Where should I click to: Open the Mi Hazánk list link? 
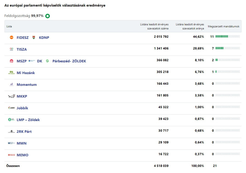coord(26,73)
